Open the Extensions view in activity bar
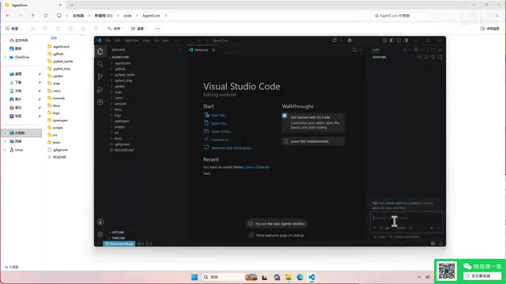Viewport: 506px width, 284px height. 100,102
